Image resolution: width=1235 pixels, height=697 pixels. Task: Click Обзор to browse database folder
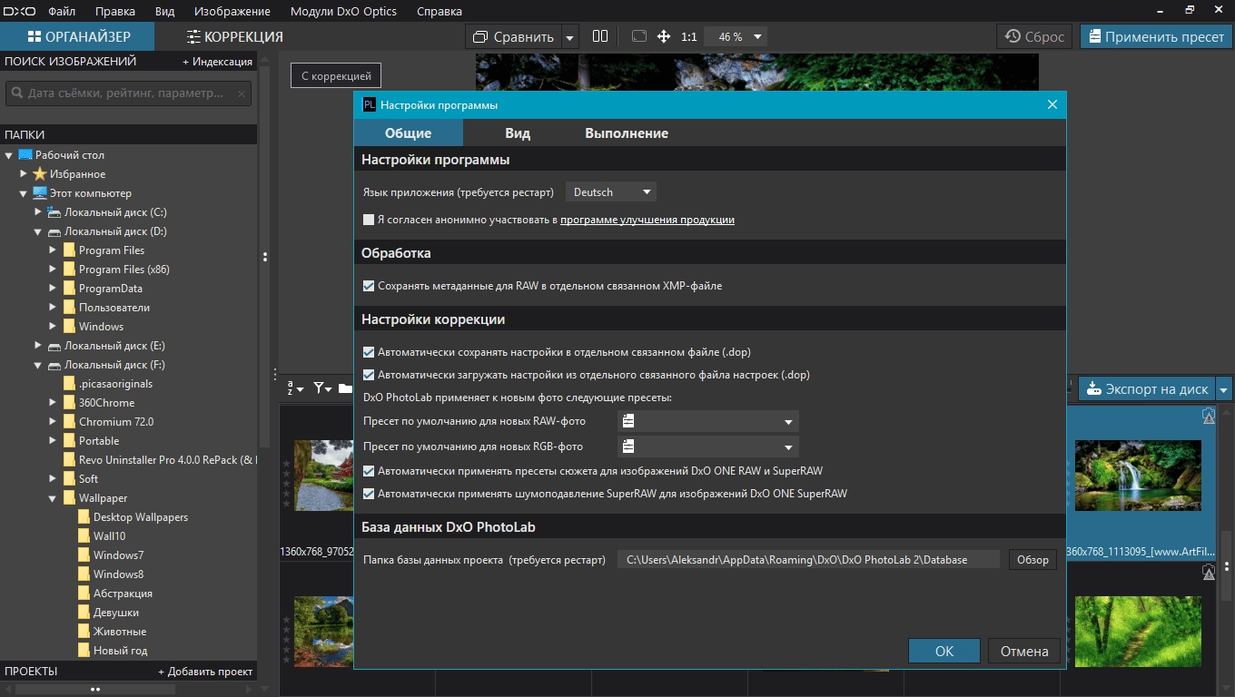pos(1032,560)
